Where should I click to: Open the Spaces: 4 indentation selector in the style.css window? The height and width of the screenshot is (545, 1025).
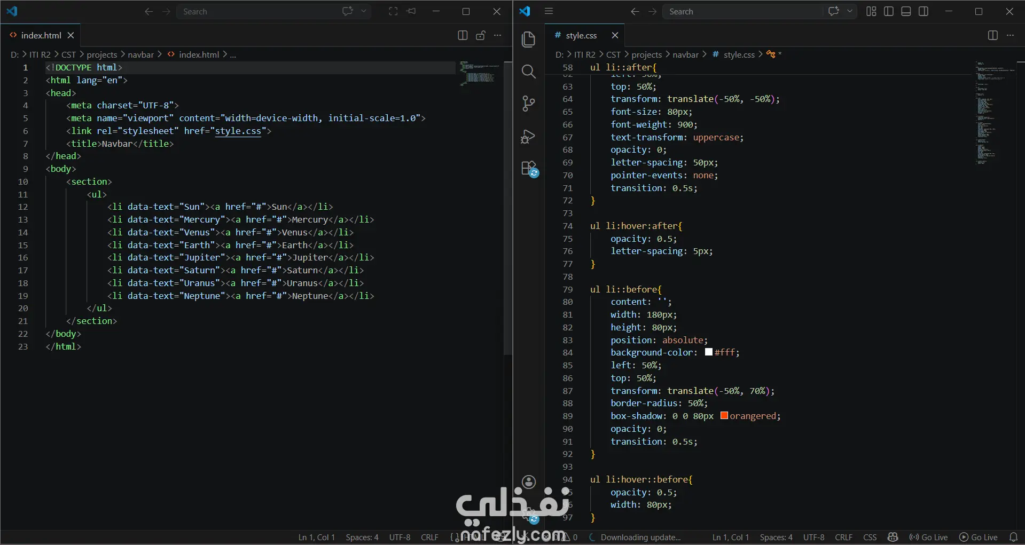776,537
